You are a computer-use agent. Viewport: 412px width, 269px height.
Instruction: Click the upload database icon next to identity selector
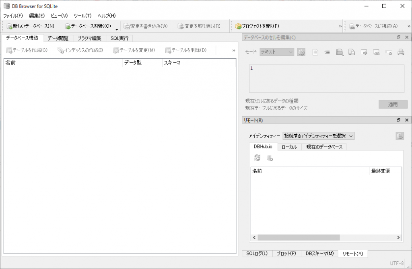[x=400, y=136]
